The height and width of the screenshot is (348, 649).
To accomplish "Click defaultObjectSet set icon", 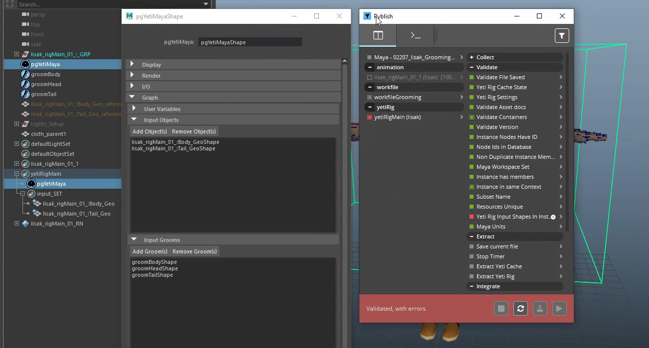I will point(25,154).
